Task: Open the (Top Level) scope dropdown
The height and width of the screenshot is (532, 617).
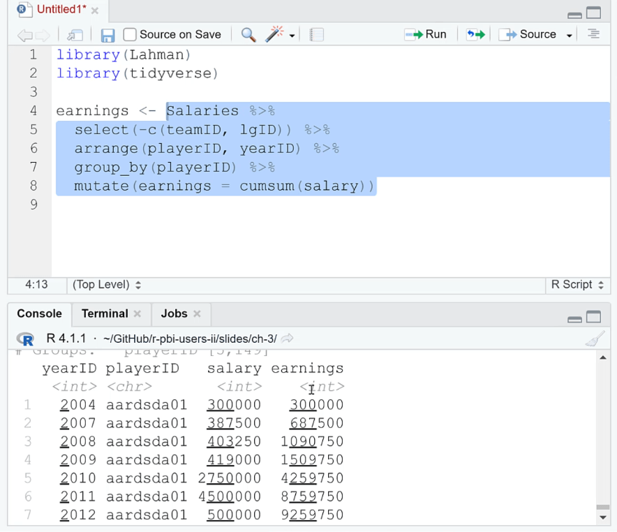Action: pos(106,284)
